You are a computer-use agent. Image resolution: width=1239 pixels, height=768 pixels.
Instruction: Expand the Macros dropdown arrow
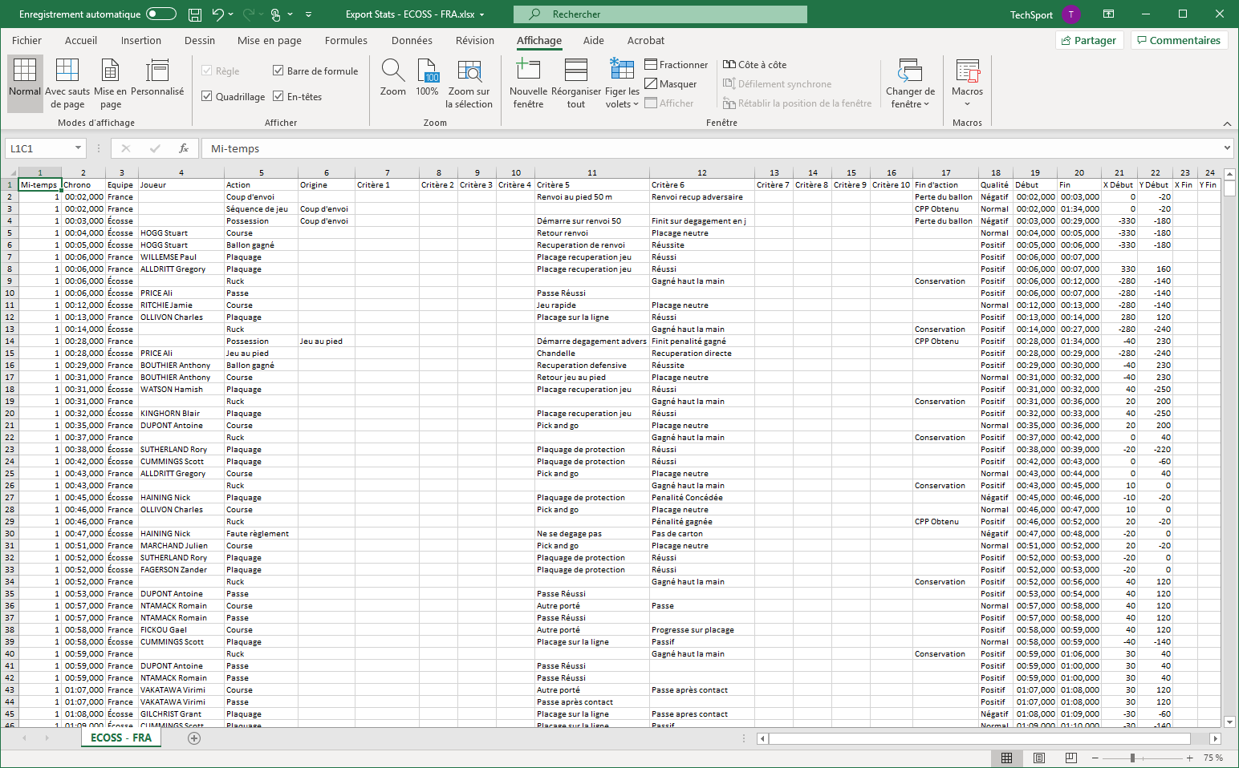967,104
